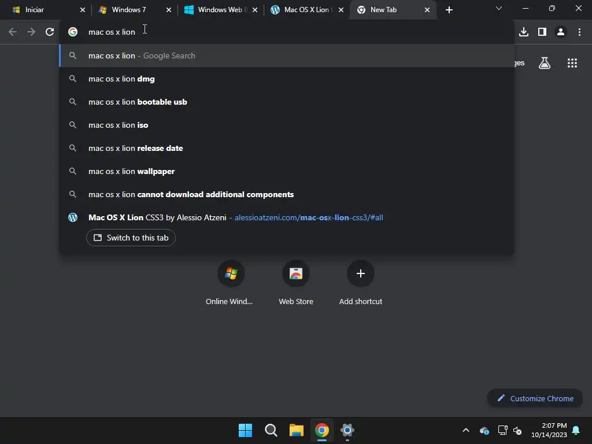The height and width of the screenshot is (444, 592).
Task: Open File Explorer from taskbar
Action: 297,430
